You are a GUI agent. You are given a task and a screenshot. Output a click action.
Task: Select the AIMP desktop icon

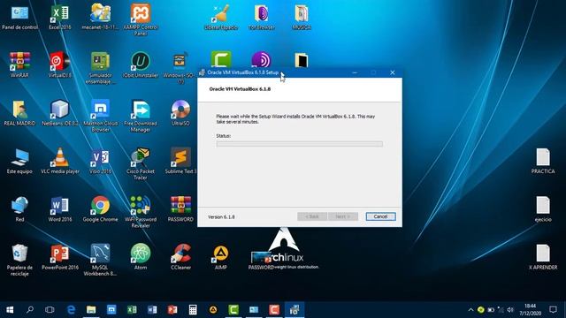pyautogui.click(x=221, y=257)
